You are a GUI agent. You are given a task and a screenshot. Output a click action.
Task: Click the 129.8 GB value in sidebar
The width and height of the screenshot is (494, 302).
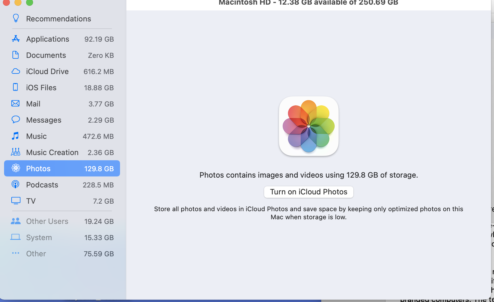(x=99, y=169)
